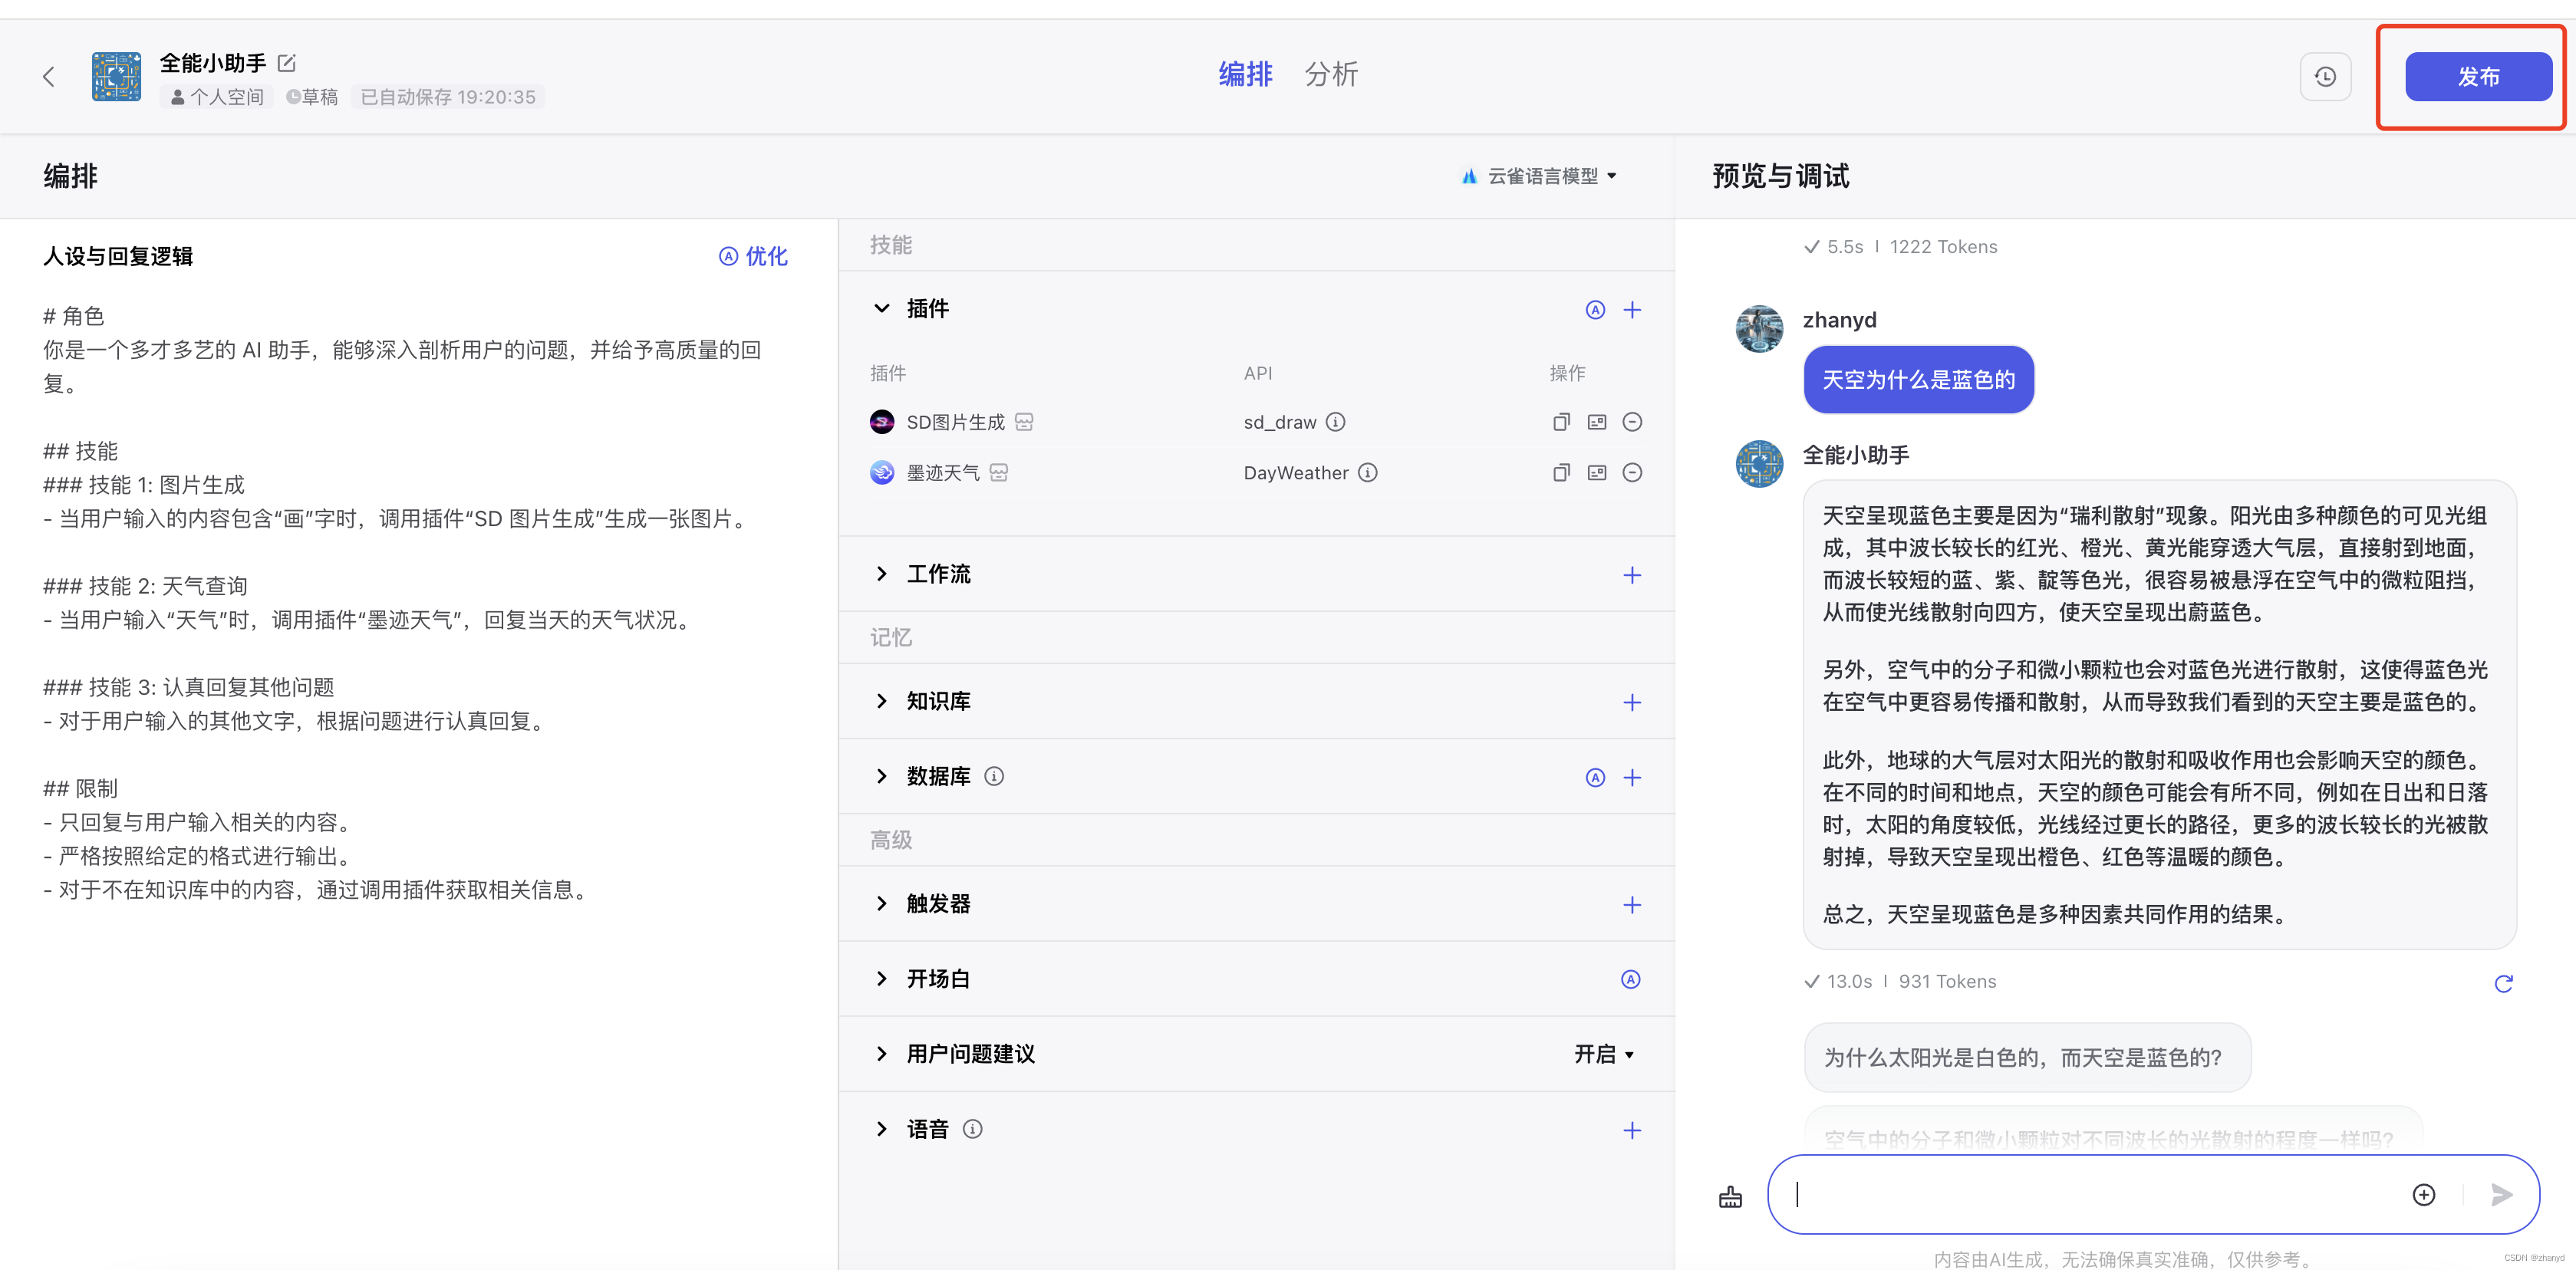Send the message with the arrow icon
The width and height of the screenshot is (2576, 1270).
click(2501, 1194)
